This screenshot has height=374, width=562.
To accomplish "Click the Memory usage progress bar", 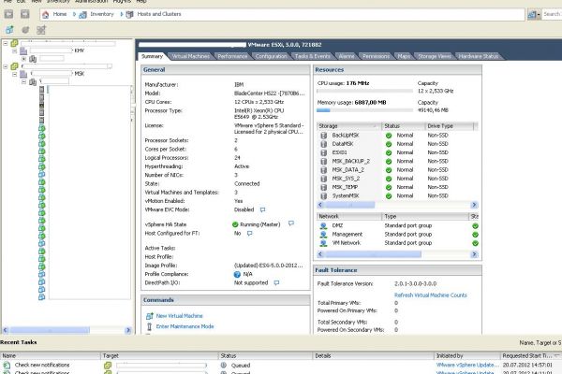I will [365, 110].
